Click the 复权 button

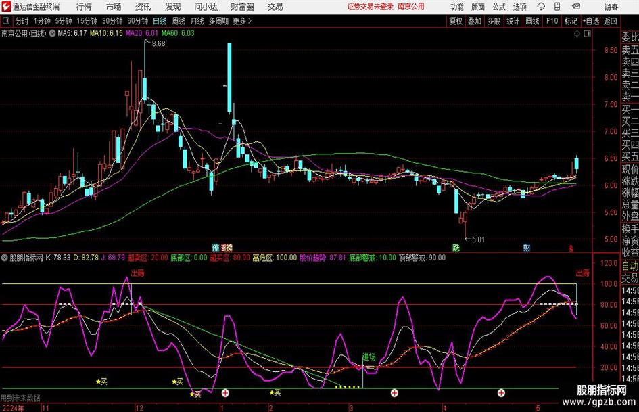(456, 21)
